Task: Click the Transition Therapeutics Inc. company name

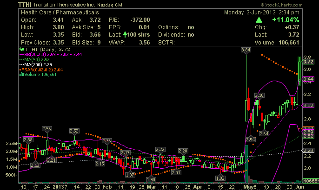Action: click(64, 5)
